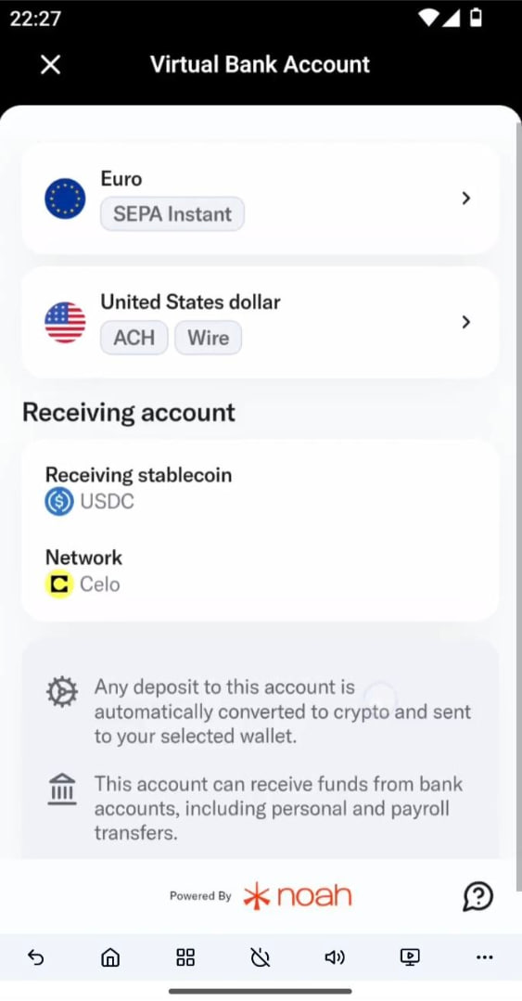Close the Virtual Bank Account screen

pyautogui.click(x=50, y=65)
